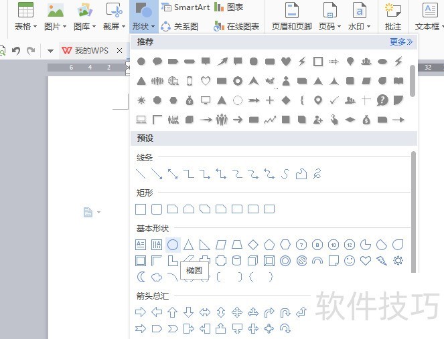This screenshot has height=339, width=444.
Task: Select the dollar money bag recommended shape
Action: (x=366, y=120)
